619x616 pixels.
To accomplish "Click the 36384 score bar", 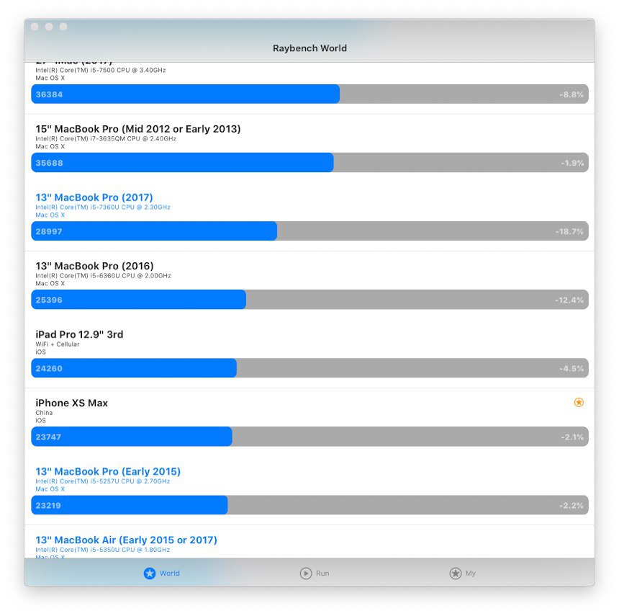I will pos(310,94).
